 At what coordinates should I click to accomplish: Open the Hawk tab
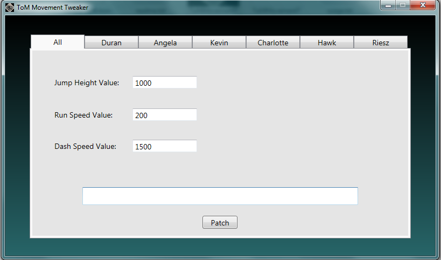(327, 43)
